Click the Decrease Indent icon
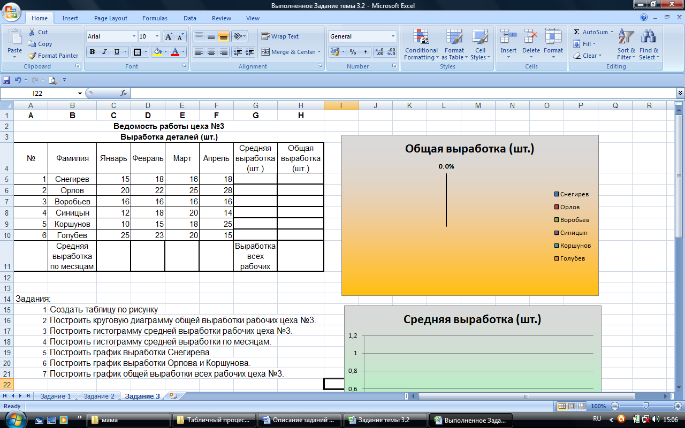This screenshot has width=685, height=428. click(x=238, y=52)
